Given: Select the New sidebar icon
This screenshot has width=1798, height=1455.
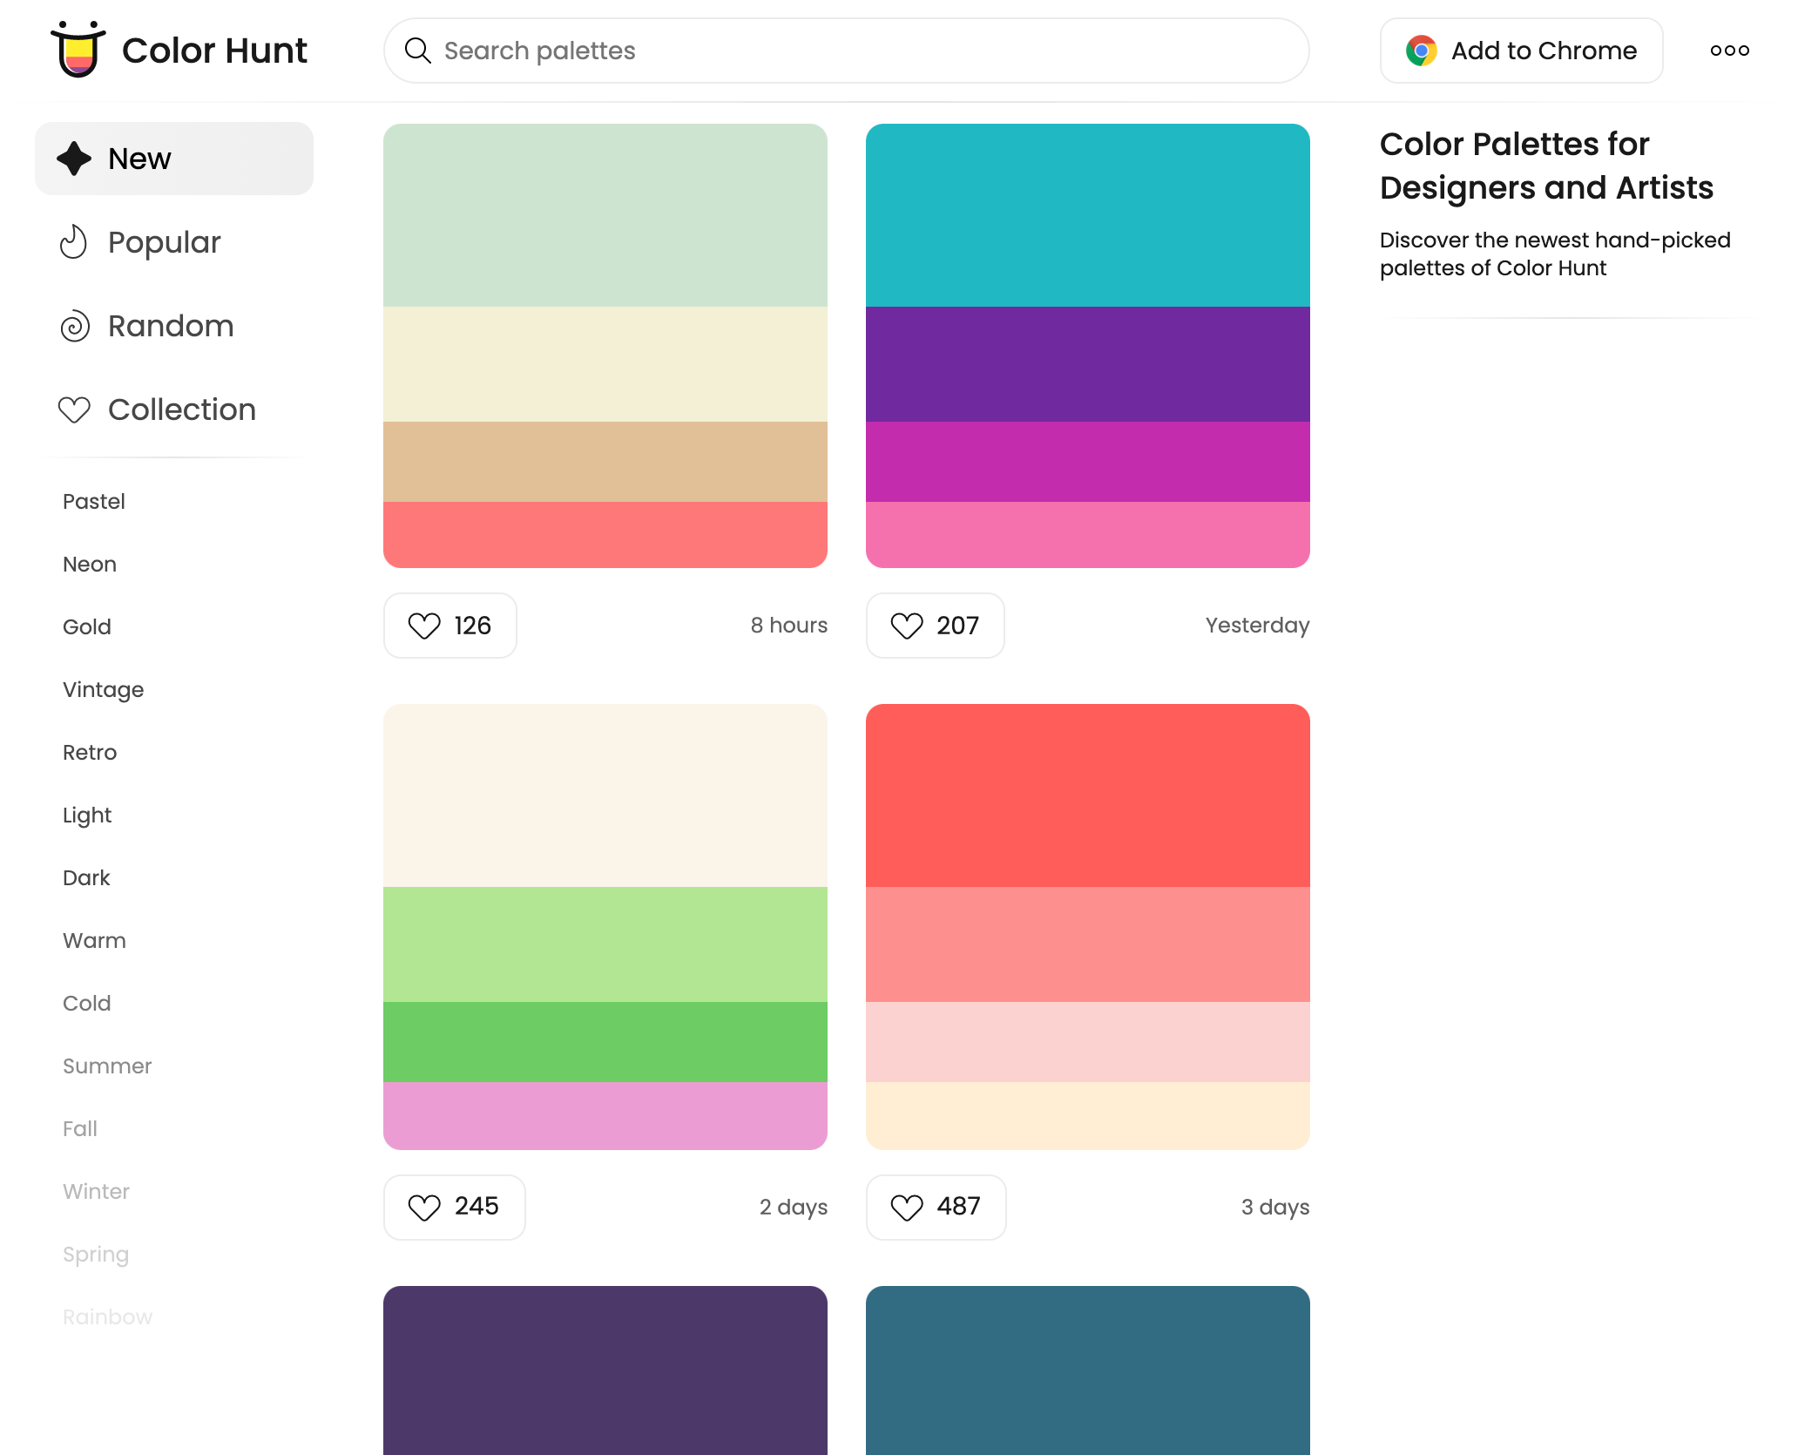Looking at the screenshot, I should tap(74, 158).
